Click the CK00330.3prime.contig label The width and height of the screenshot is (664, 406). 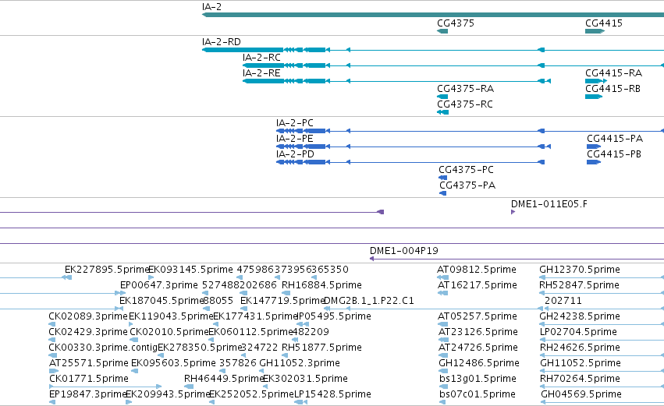(103, 348)
